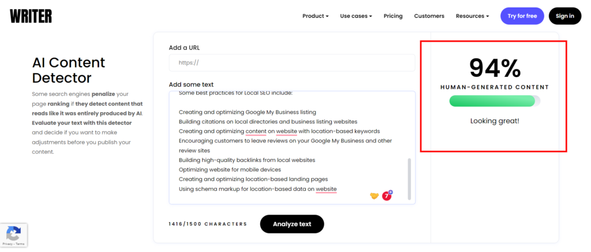Image resolution: width=591 pixels, height=252 pixels.
Task: Click inside the Add some text box
Action: tap(289, 150)
